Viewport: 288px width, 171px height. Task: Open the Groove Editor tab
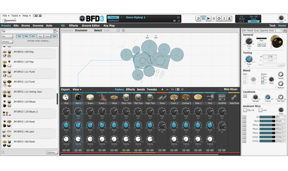[x=91, y=25]
